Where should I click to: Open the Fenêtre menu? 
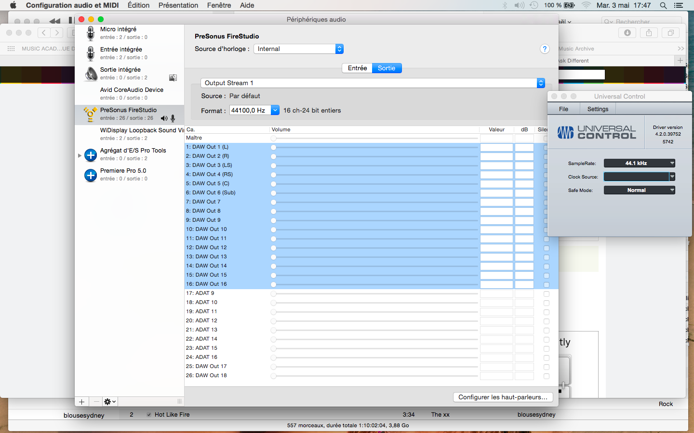(x=219, y=5)
